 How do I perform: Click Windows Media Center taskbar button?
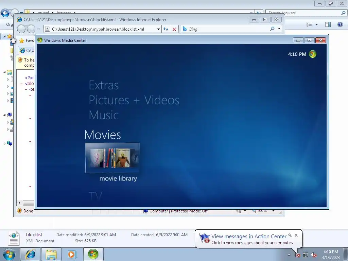click(93, 254)
